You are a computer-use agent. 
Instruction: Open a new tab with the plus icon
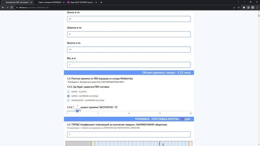point(101,2)
